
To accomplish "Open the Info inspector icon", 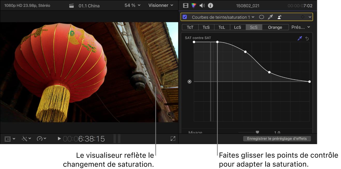I will (210, 5).
